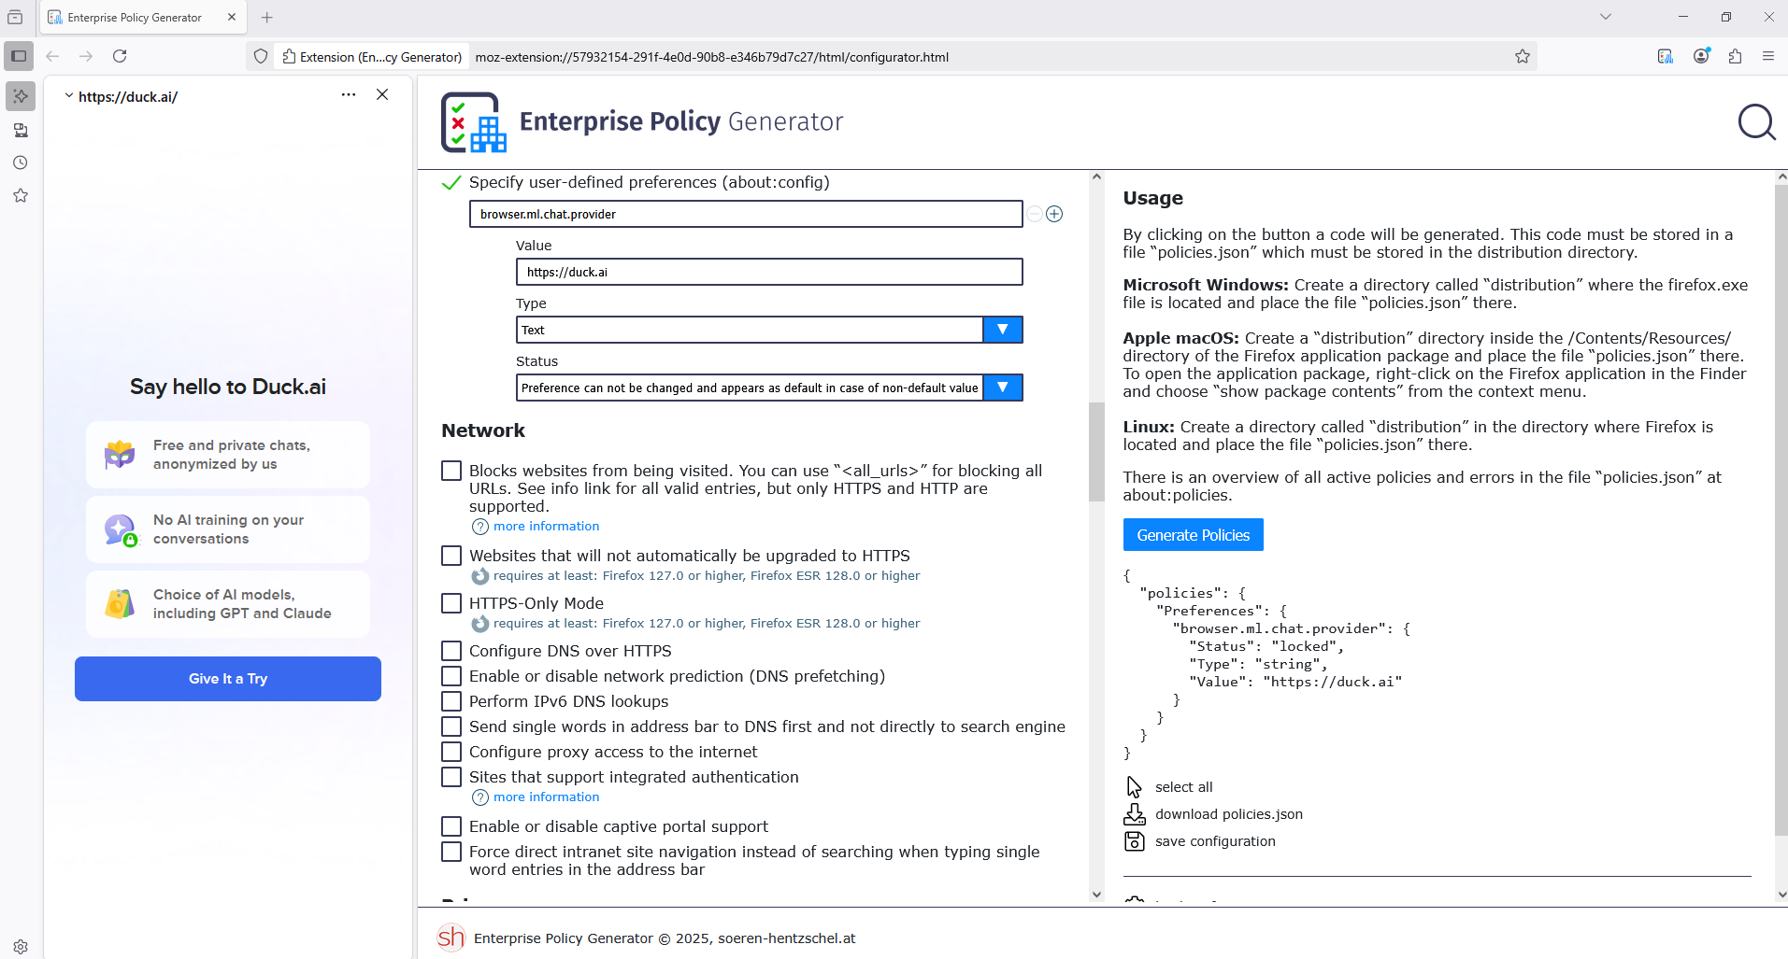Click the Generate Policies button
Viewport: 1788px width, 959px height.
point(1193,535)
